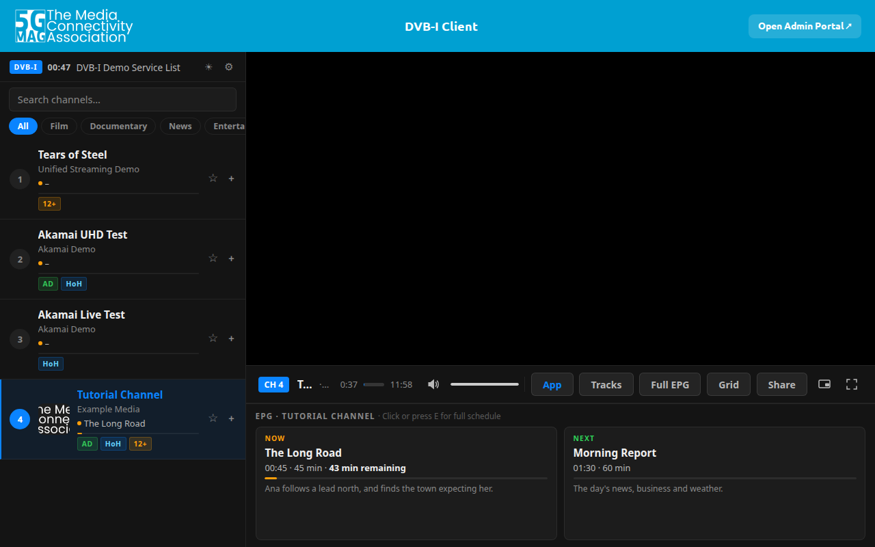This screenshot has width=875, height=547.
Task: Click plus icon for Akamai UHD Test
Action: (x=231, y=258)
